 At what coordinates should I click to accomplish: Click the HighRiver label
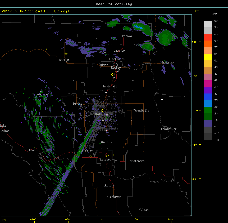(x=114, y=197)
